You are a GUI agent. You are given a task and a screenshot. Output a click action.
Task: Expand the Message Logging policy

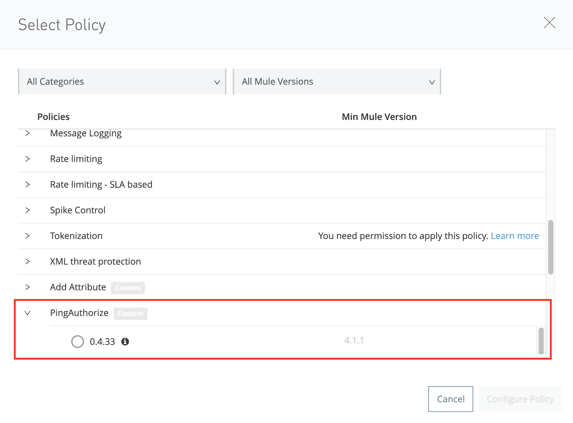pyautogui.click(x=28, y=133)
